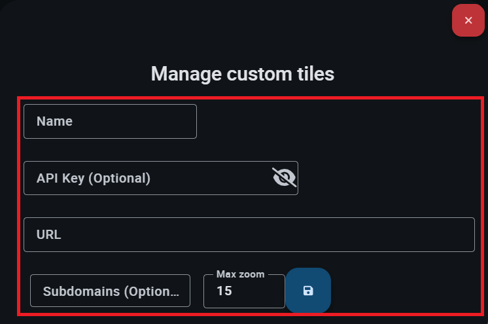This screenshot has height=324, width=488.
Task: Save the custom tile entry
Action: point(308,291)
